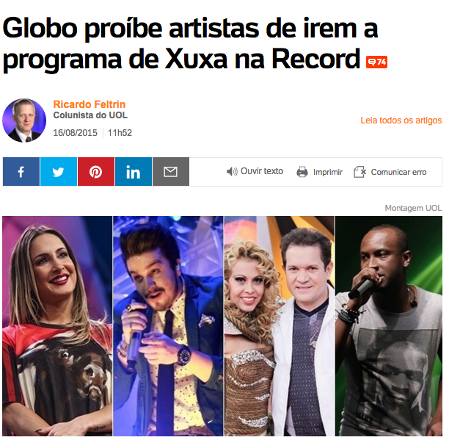The width and height of the screenshot is (449, 440).
Task: Click the Comunicar erro text
Action: tap(398, 172)
